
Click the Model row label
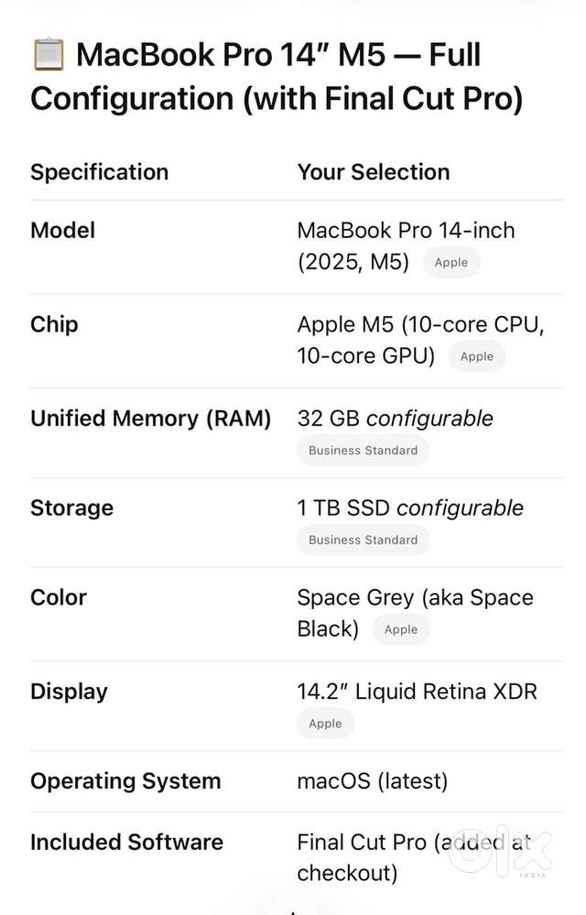[62, 231]
